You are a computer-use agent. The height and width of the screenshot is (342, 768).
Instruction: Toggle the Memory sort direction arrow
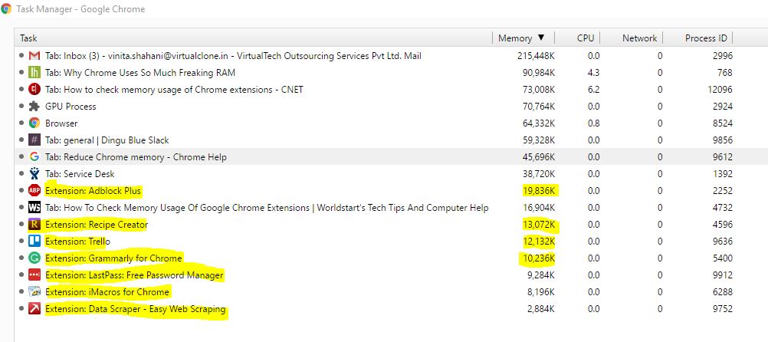pyautogui.click(x=540, y=38)
